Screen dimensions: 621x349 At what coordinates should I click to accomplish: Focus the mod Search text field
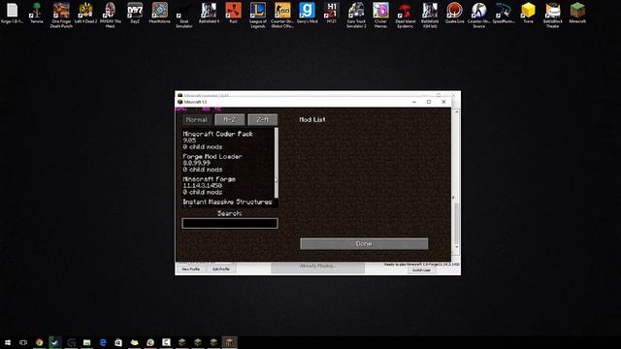(x=230, y=224)
